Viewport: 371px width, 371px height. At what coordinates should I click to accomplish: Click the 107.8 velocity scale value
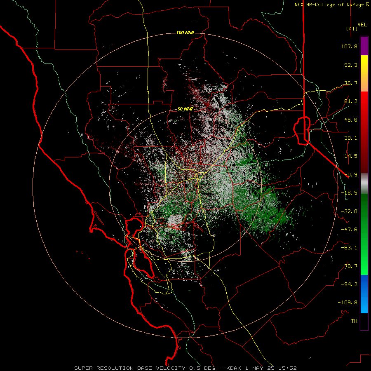[349, 46]
